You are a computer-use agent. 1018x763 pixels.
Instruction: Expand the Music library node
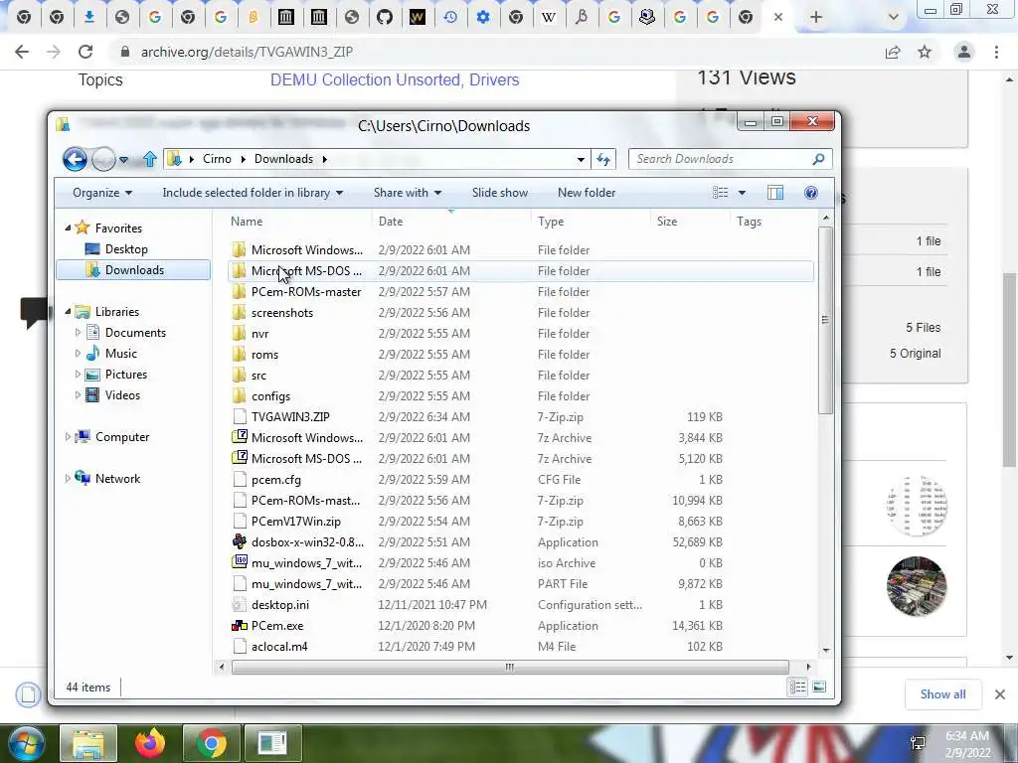pos(78,353)
